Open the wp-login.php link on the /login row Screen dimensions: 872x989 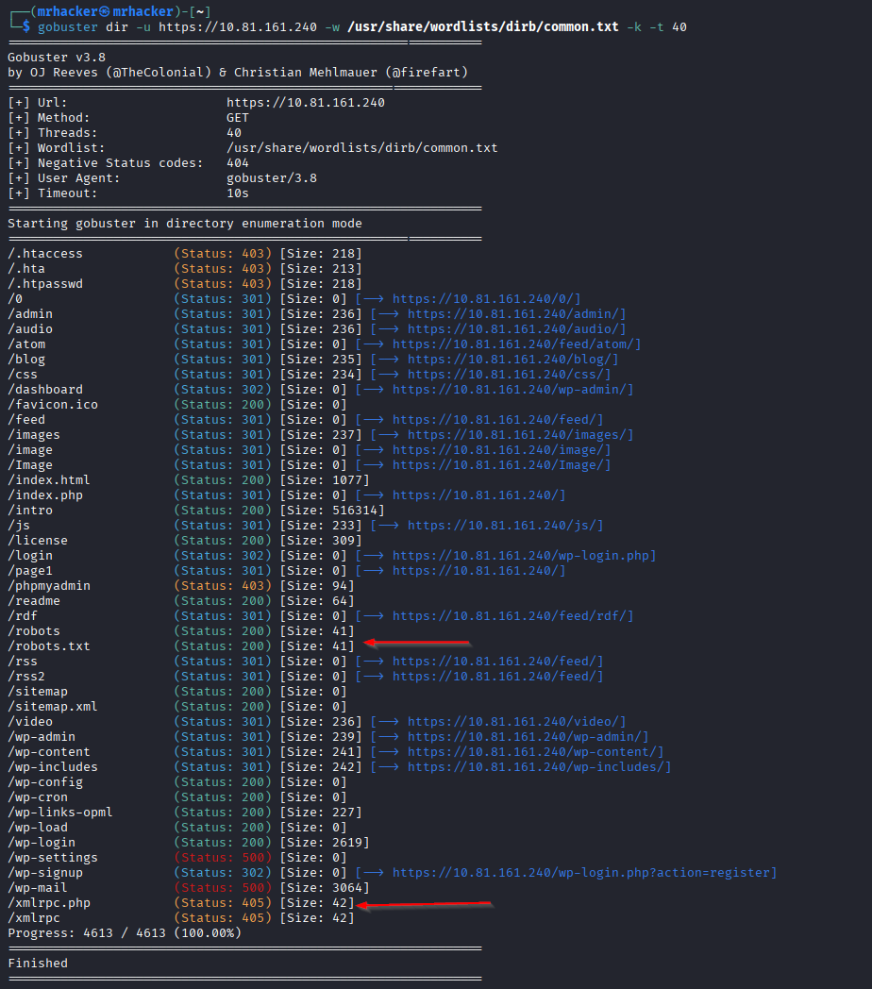tap(524, 556)
